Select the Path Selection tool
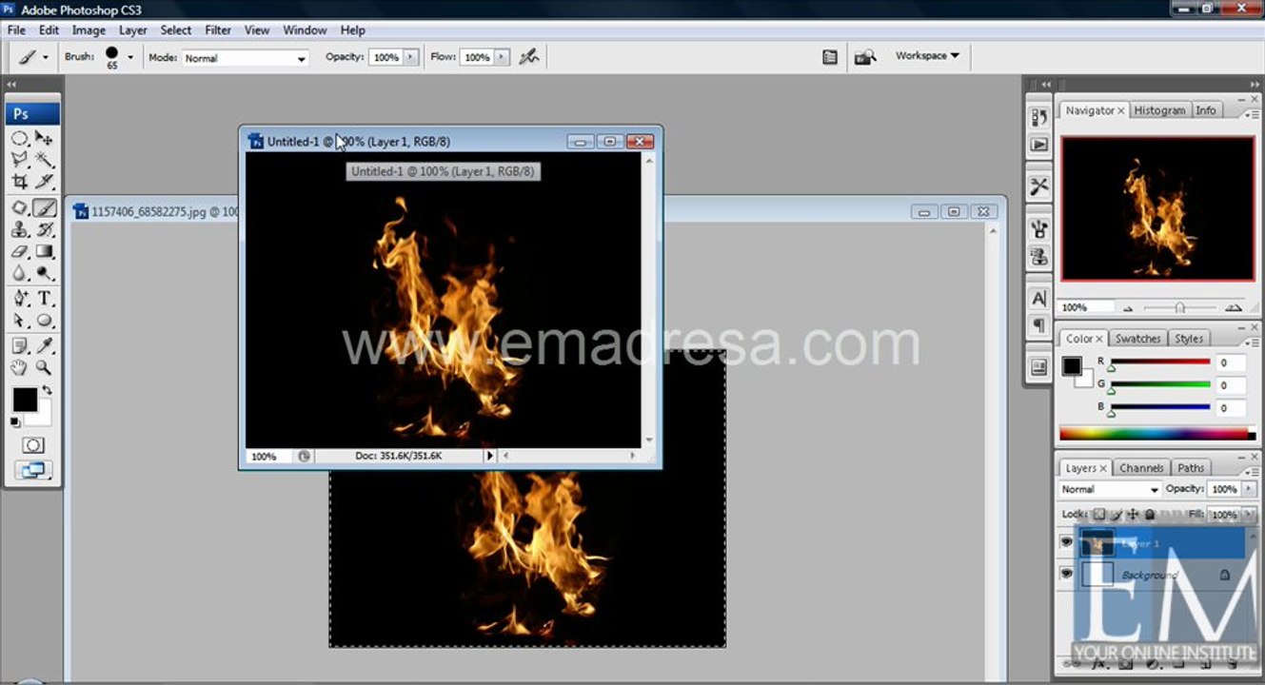This screenshot has height=685, width=1265. (20, 321)
